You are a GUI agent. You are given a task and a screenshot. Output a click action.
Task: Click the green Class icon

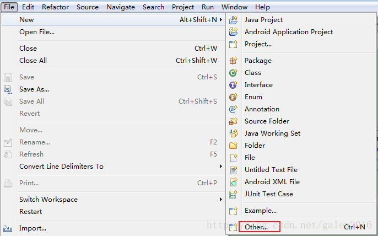pyautogui.click(x=233, y=73)
